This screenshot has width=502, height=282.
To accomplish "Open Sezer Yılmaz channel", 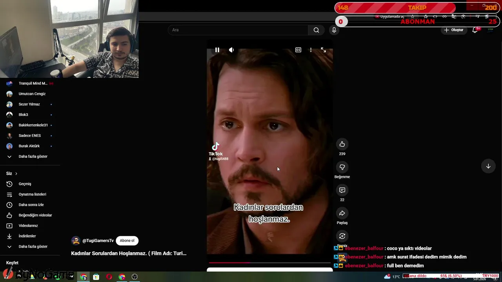I will coord(30,104).
